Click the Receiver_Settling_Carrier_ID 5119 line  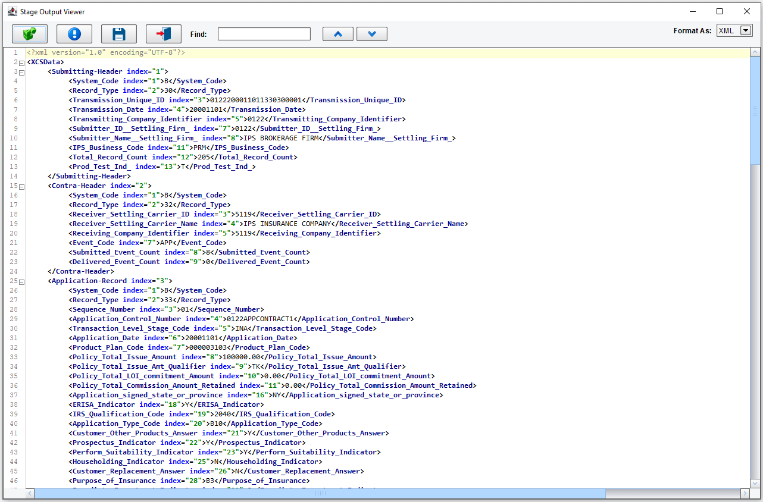(224, 214)
